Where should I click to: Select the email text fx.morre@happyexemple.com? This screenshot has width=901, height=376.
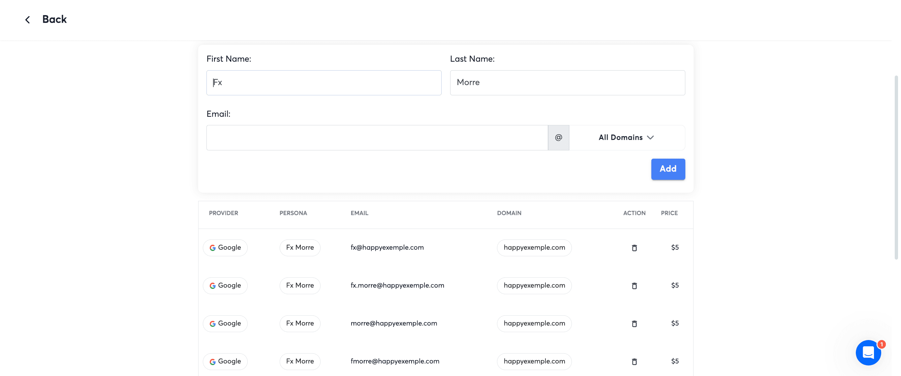coord(397,285)
